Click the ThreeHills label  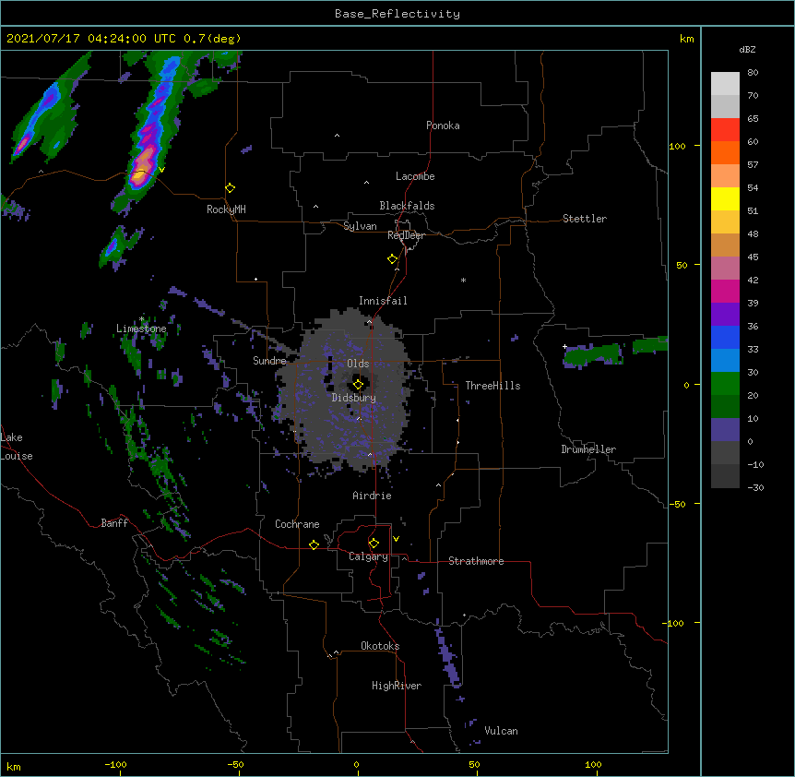click(492, 386)
